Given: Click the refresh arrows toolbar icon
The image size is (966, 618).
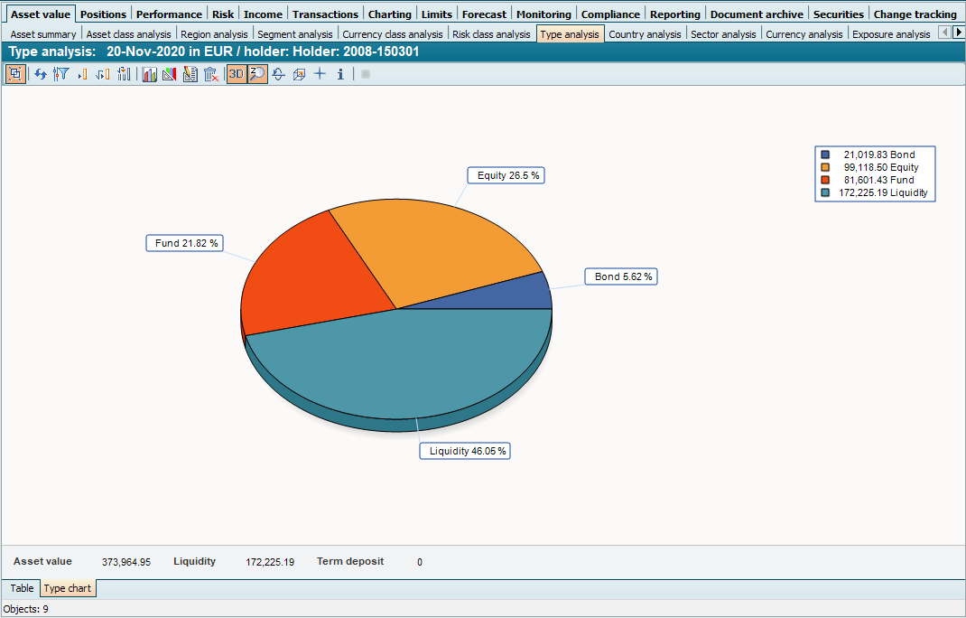Looking at the screenshot, I should coord(41,74).
